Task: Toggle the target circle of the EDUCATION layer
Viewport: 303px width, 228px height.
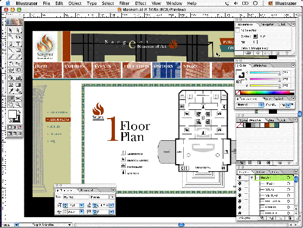Action: coord(288,201)
